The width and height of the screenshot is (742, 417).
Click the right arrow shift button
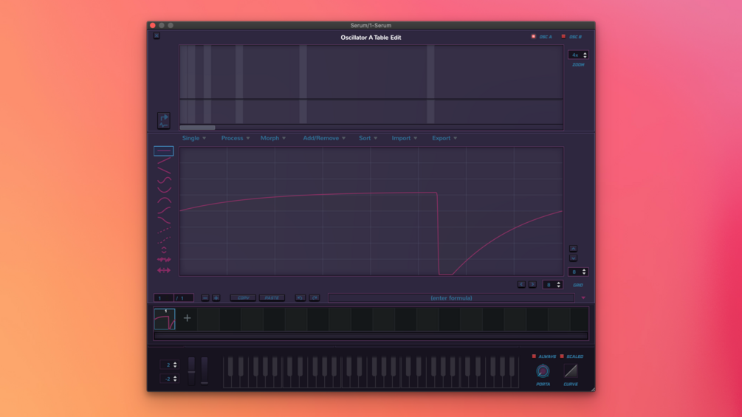pyautogui.click(x=532, y=285)
